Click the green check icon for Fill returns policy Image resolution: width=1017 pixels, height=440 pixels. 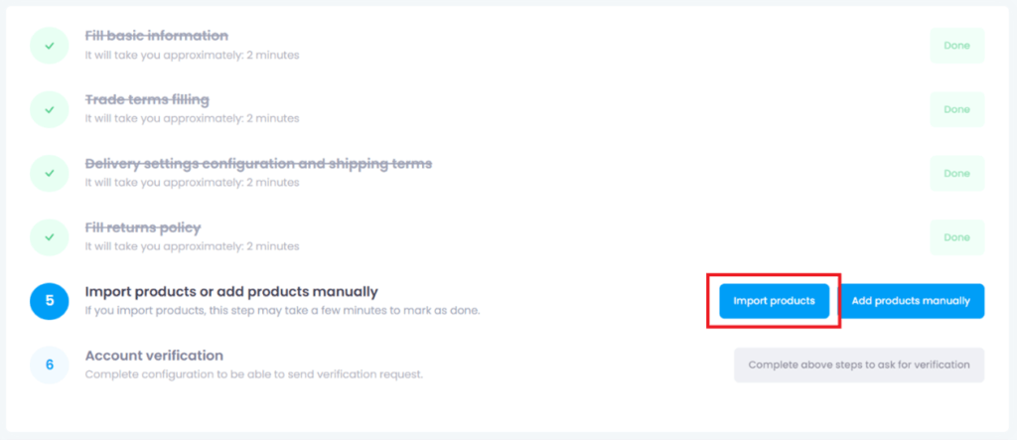pos(50,237)
